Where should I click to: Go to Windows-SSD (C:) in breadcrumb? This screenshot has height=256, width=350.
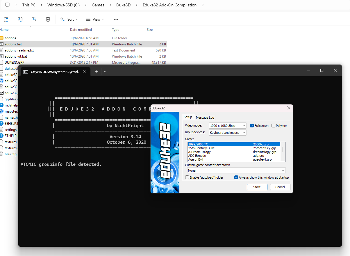[x=64, y=5]
